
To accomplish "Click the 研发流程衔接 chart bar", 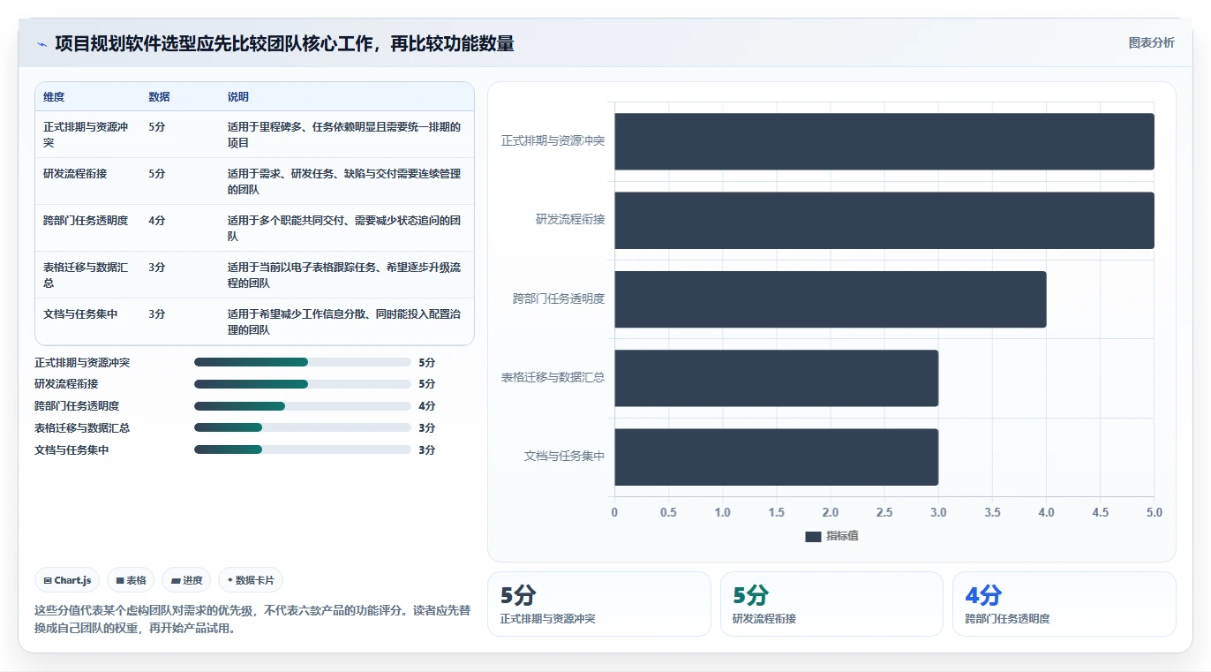I will (884, 220).
